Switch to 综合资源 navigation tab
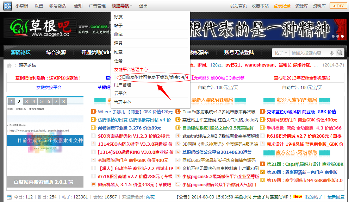 56,52
